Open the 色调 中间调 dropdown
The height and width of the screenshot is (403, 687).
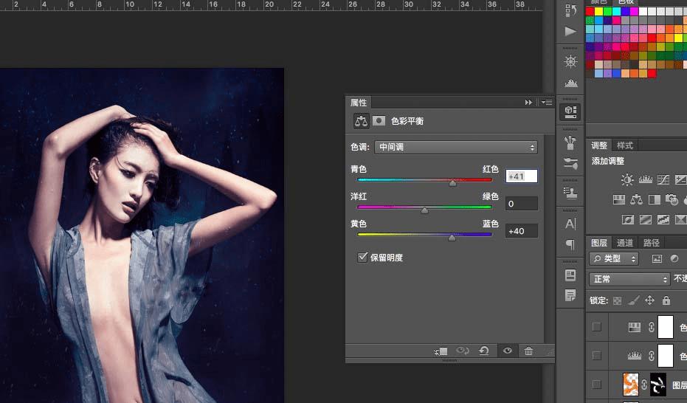(x=455, y=147)
